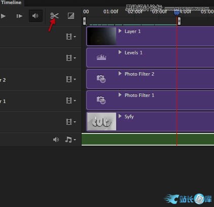Open filmstrip menu for Photo Filter 1 track
The image size is (214, 207).
click(x=71, y=100)
